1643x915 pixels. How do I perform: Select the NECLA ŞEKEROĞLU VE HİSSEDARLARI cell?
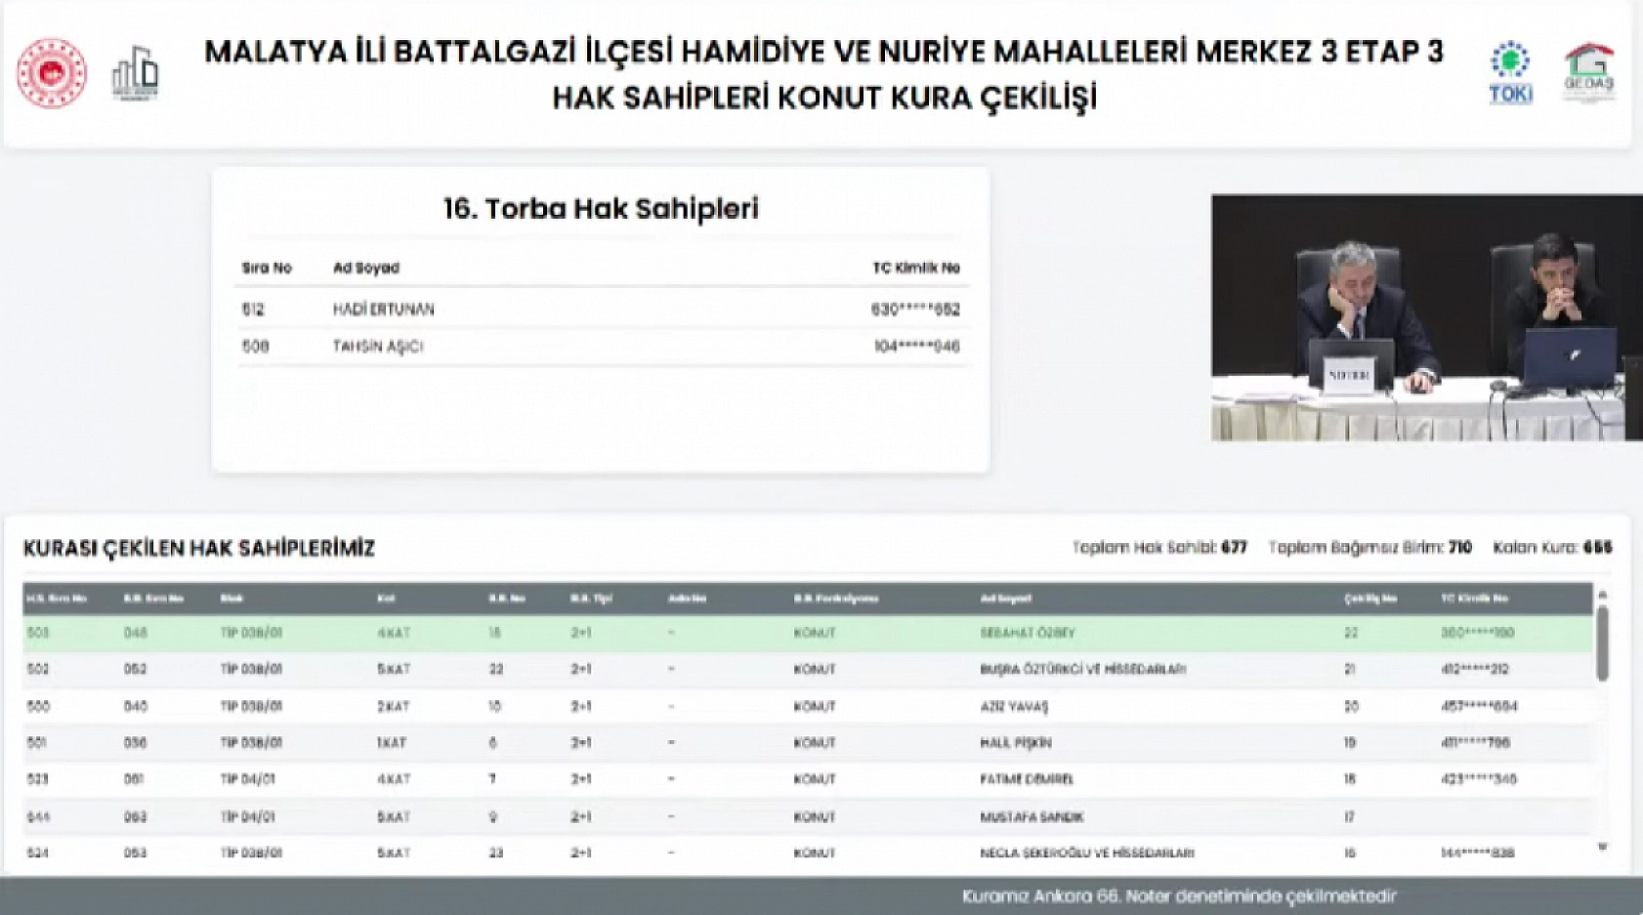point(1087,853)
